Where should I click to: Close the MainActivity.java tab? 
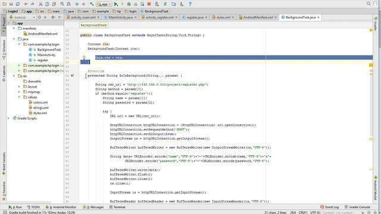click(x=135, y=17)
